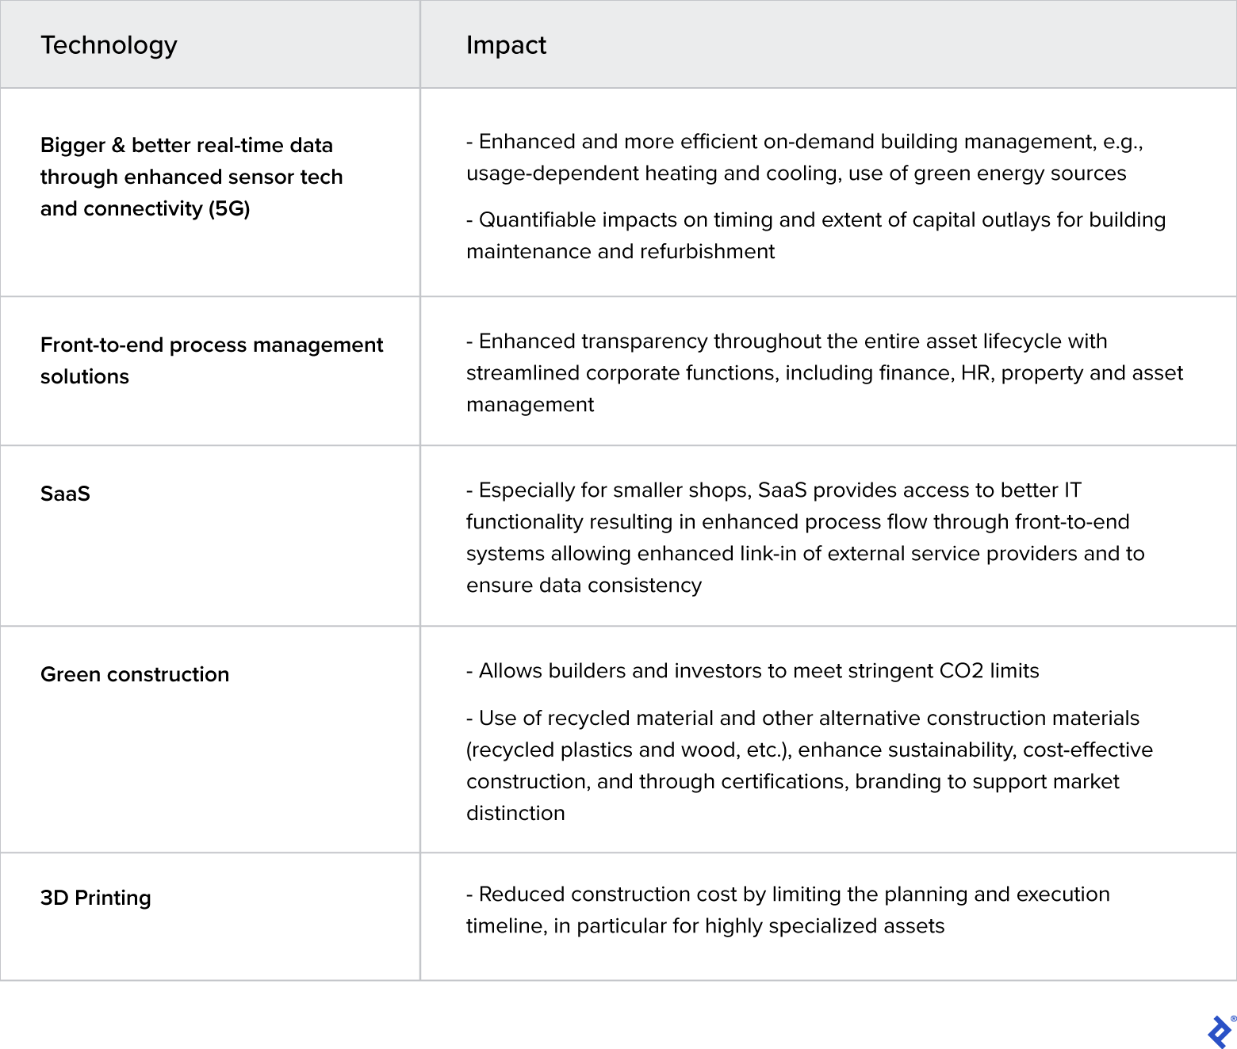Select the Green construction row label
This screenshot has height=1049, width=1237.
pyautogui.click(x=135, y=674)
